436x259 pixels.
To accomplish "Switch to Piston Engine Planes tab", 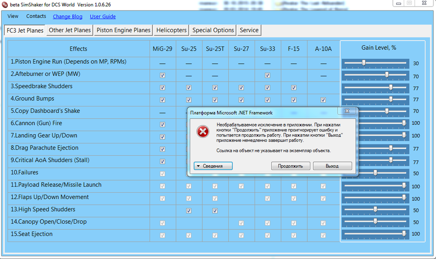I will point(123,30).
